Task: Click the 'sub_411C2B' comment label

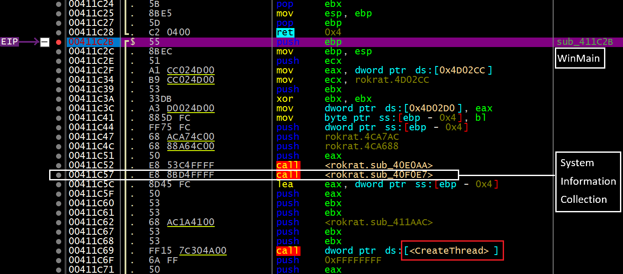Action: pyautogui.click(x=585, y=42)
